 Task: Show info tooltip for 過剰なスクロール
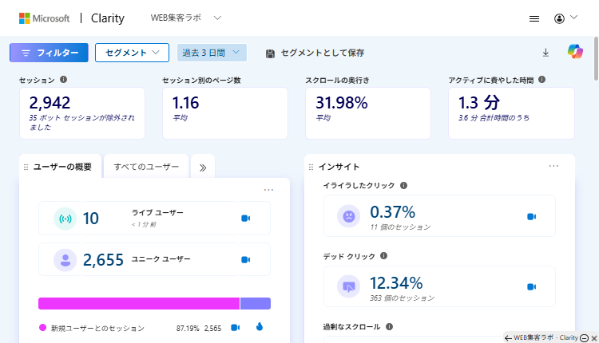click(x=389, y=327)
